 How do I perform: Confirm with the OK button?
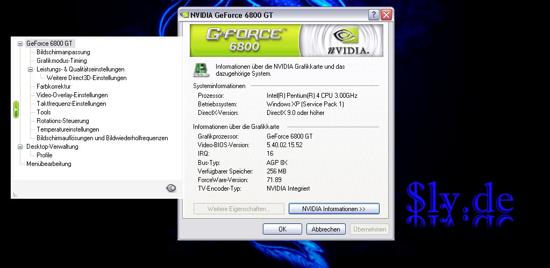[282, 229]
